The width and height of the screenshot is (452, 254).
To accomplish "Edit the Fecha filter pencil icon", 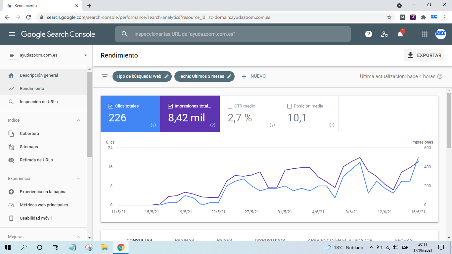I will 229,76.
